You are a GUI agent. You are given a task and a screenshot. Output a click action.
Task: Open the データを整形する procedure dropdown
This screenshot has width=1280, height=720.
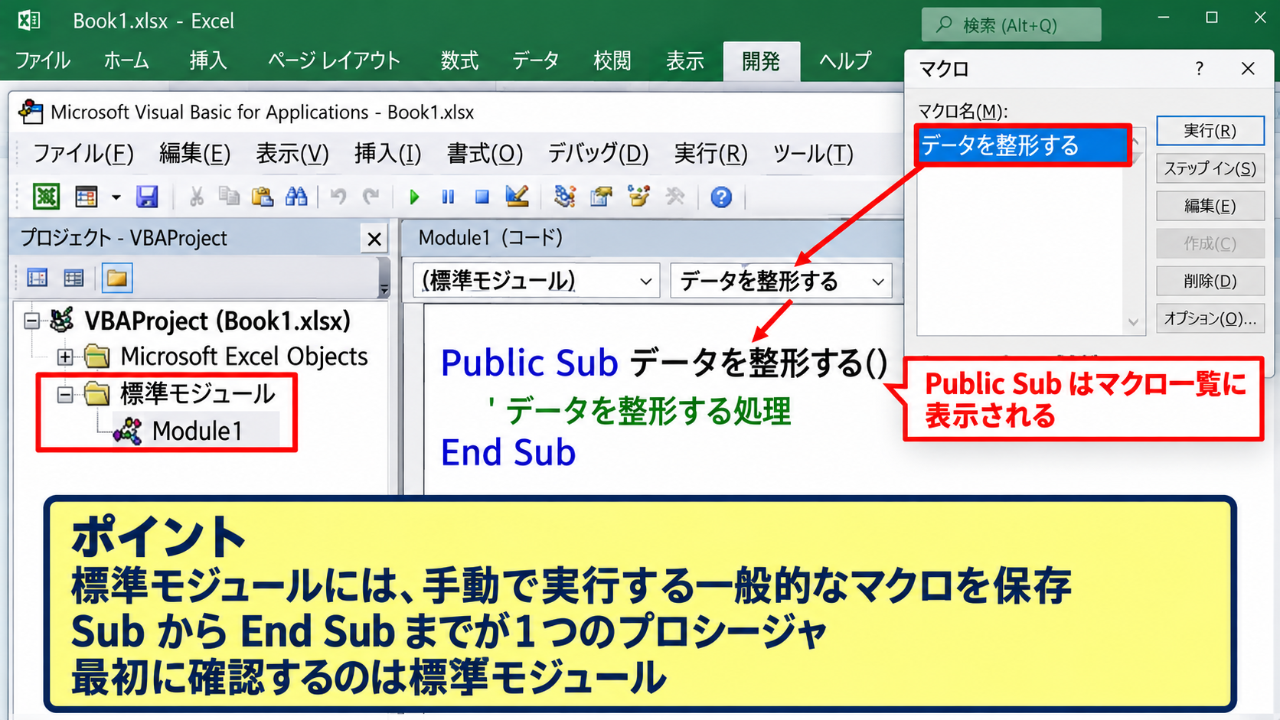pos(878,282)
